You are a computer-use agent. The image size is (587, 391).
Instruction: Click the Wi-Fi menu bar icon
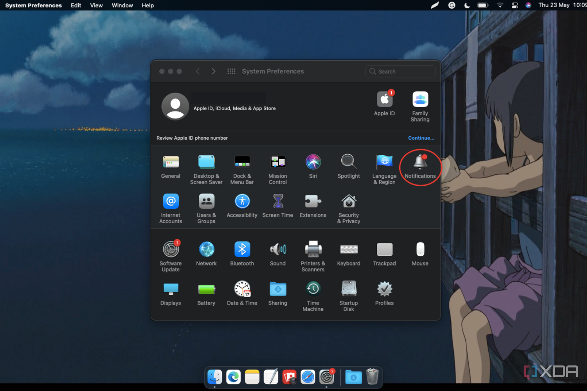click(500, 5)
